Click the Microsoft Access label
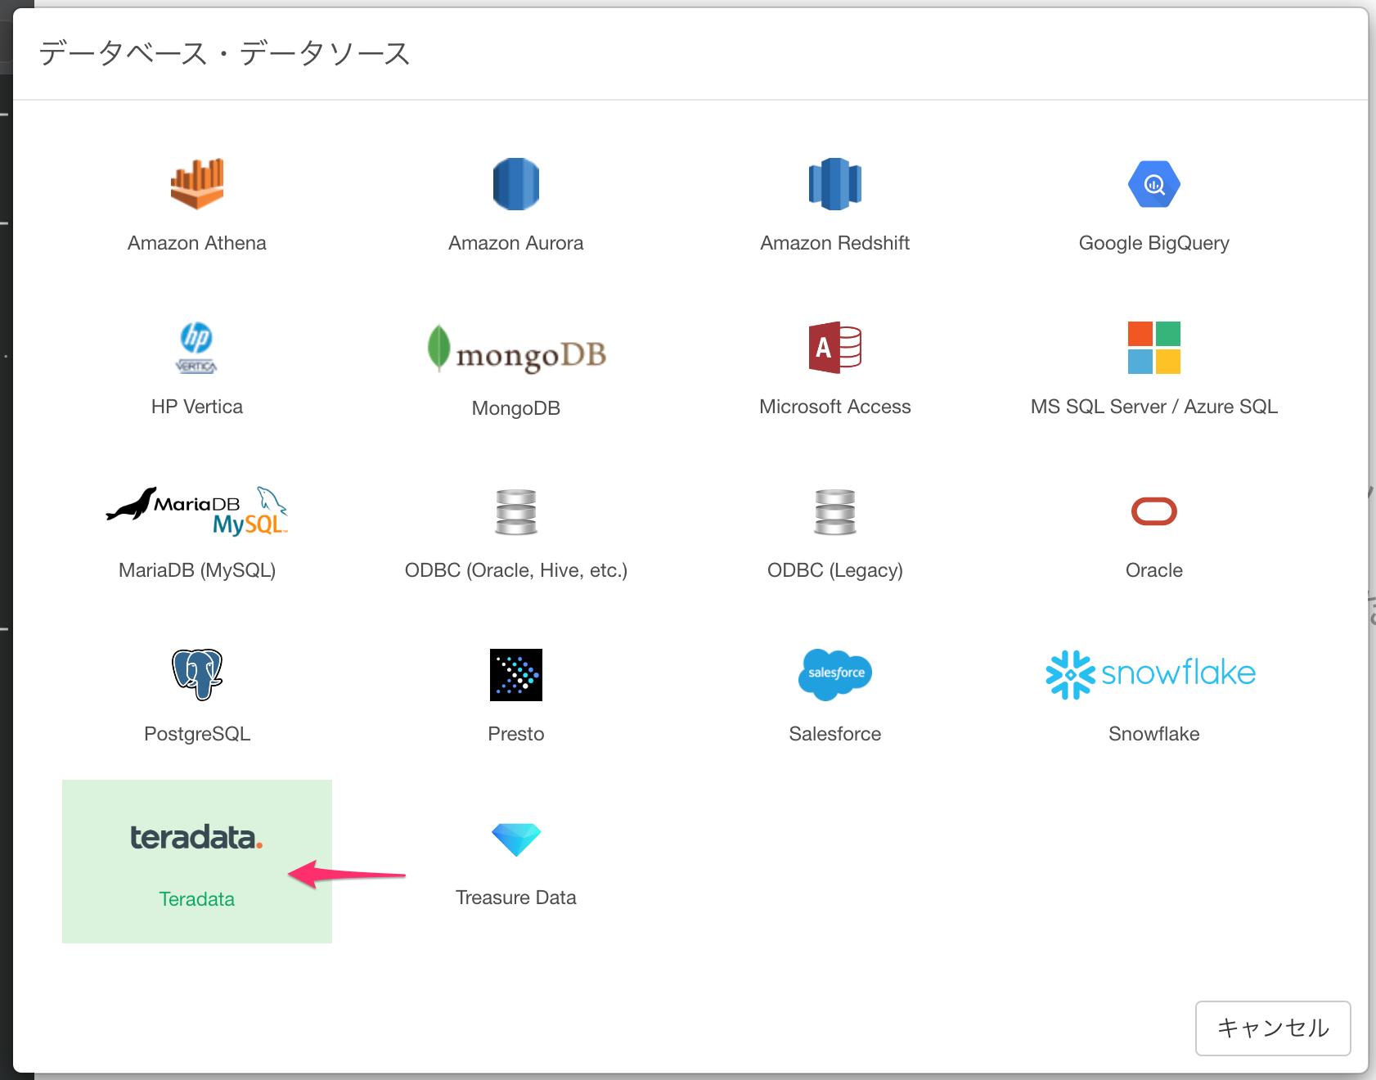 tap(835, 407)
